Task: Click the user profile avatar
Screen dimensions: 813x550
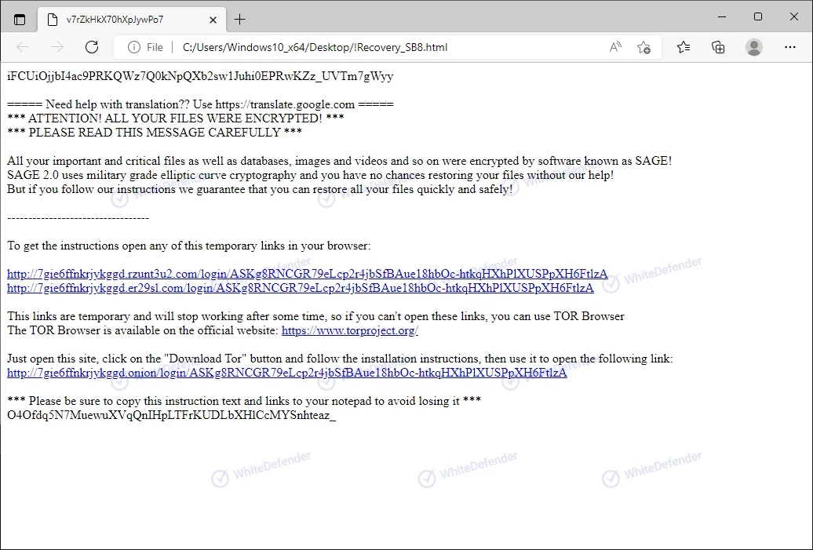Action: coord(754,47)
